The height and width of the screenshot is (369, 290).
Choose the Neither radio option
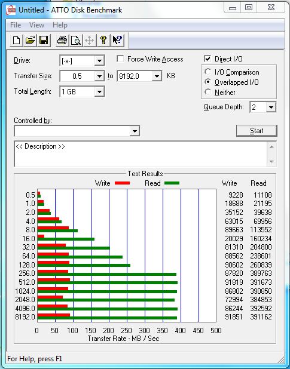click(207, 92)
